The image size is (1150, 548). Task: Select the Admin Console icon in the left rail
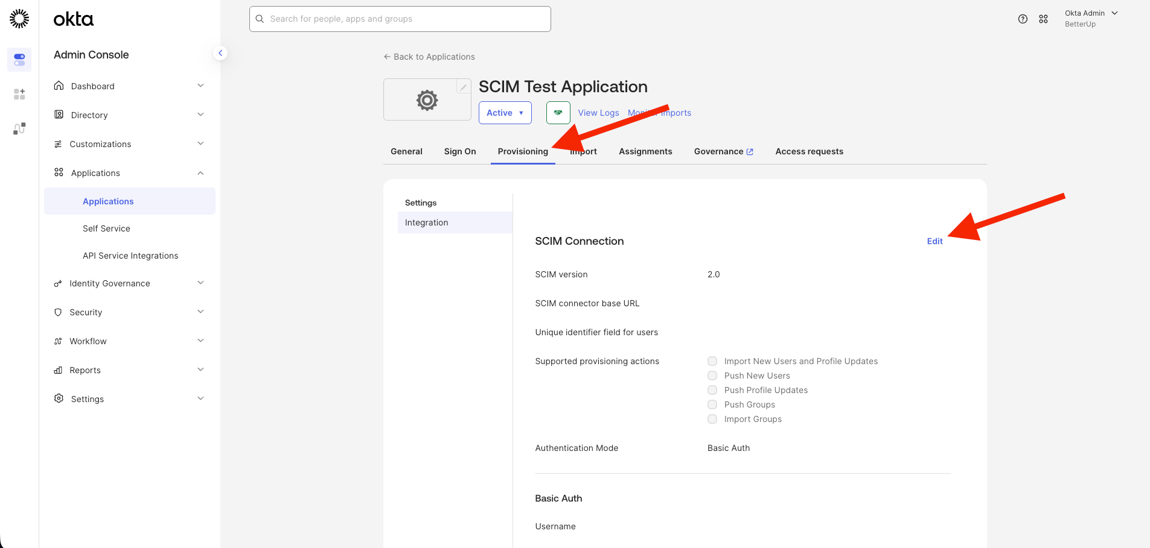[19, 60]
